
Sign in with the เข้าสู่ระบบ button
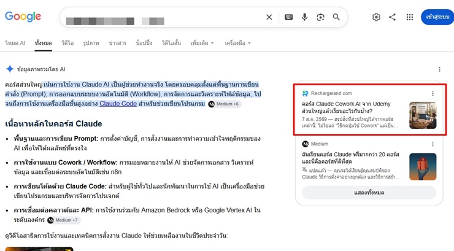point(437,17)
